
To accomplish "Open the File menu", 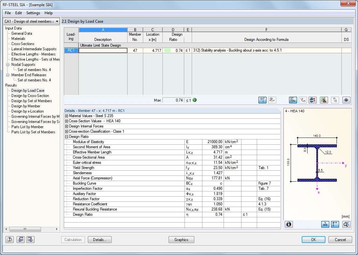I will [x=8, y=13].
